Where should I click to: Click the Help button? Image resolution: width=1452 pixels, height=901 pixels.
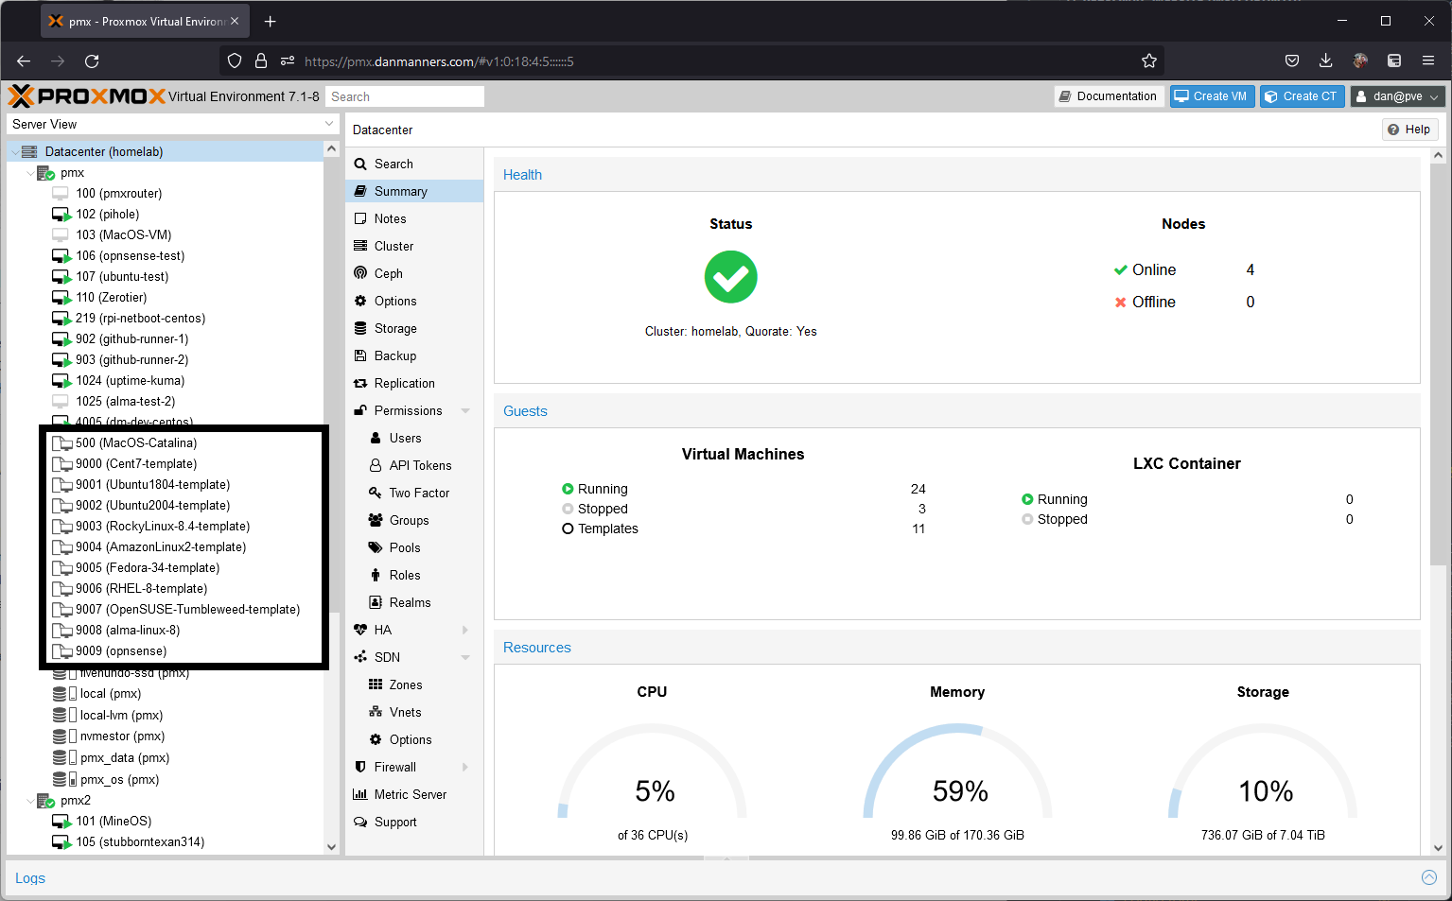coord(1409,130)
